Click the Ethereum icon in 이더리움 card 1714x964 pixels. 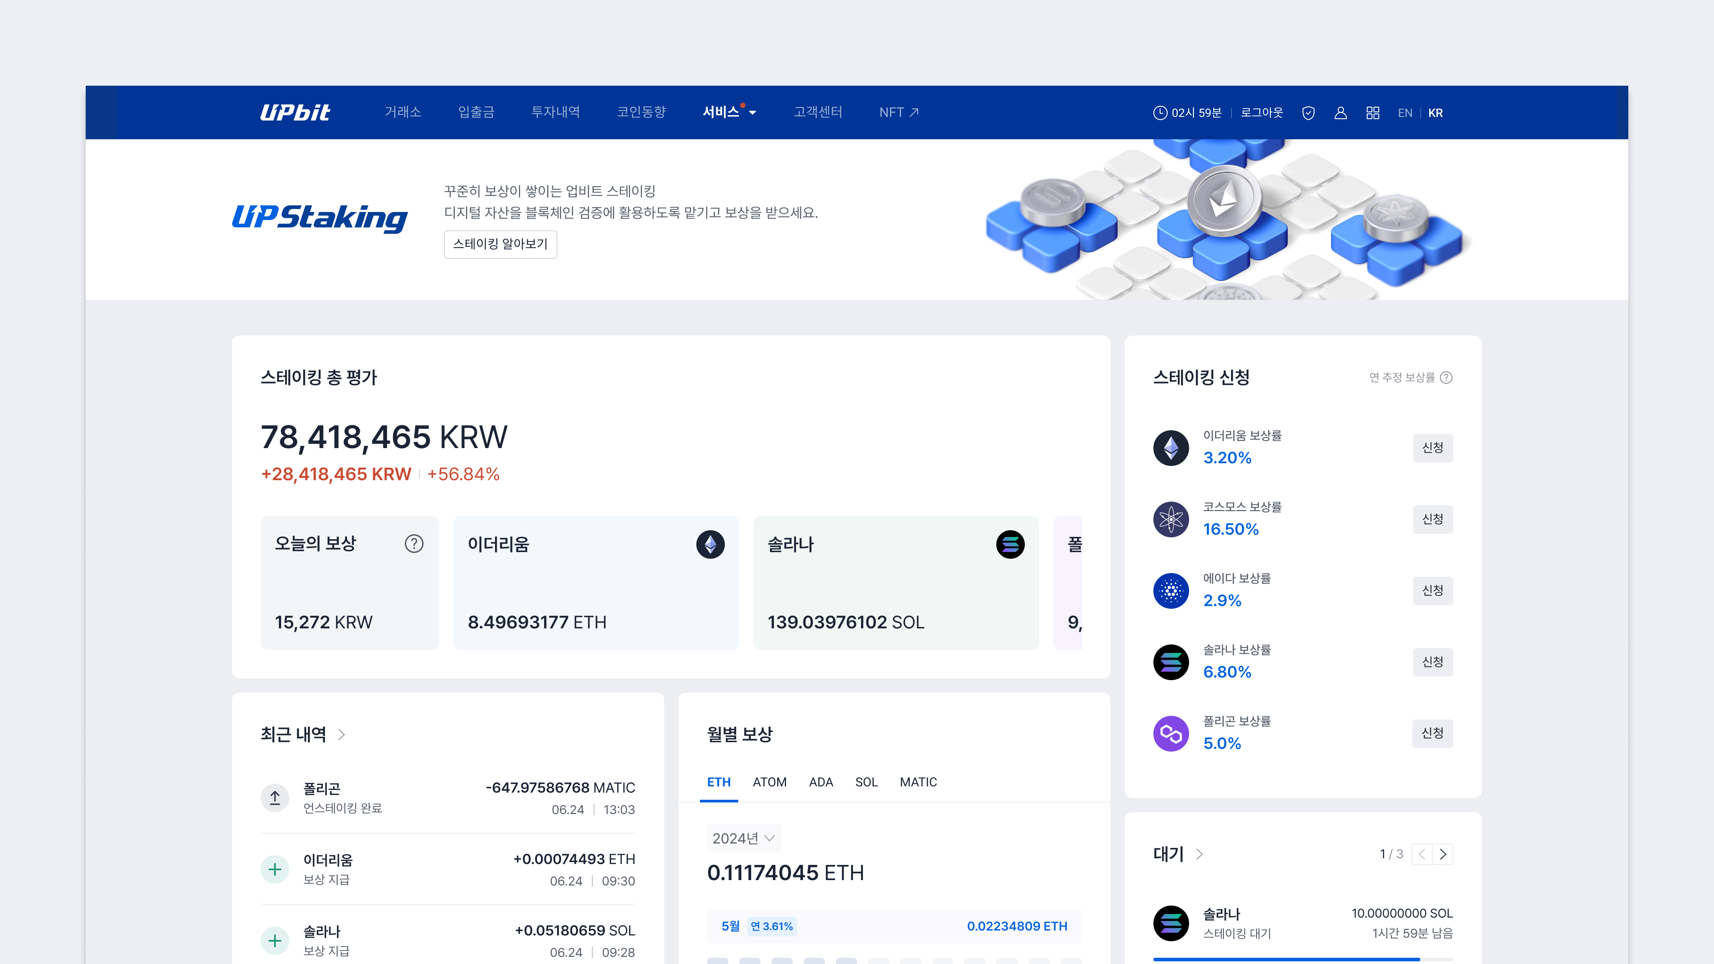710,544
